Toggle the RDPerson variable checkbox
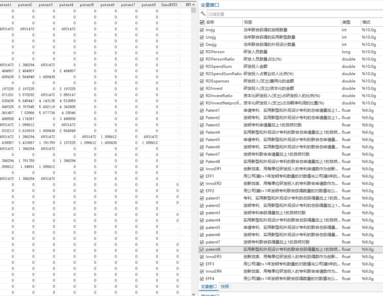 click(x=202, y=52)
